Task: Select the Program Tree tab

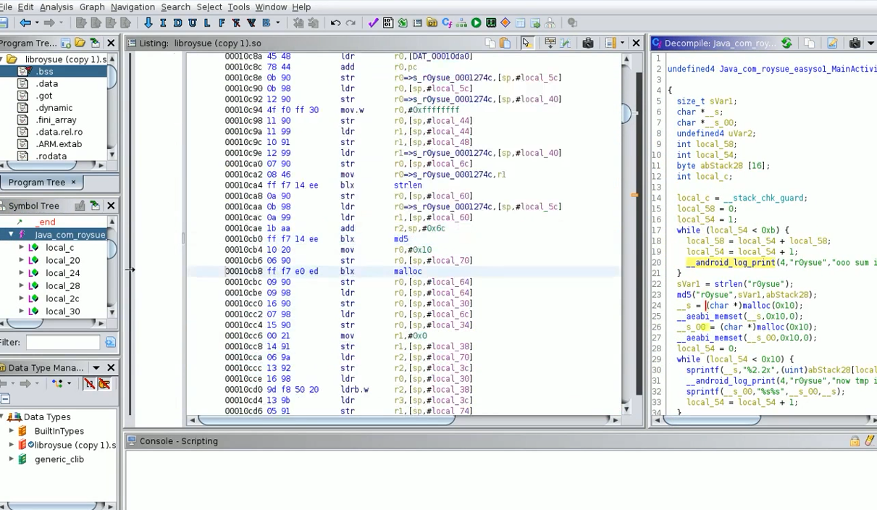Action: pos(37,183)
